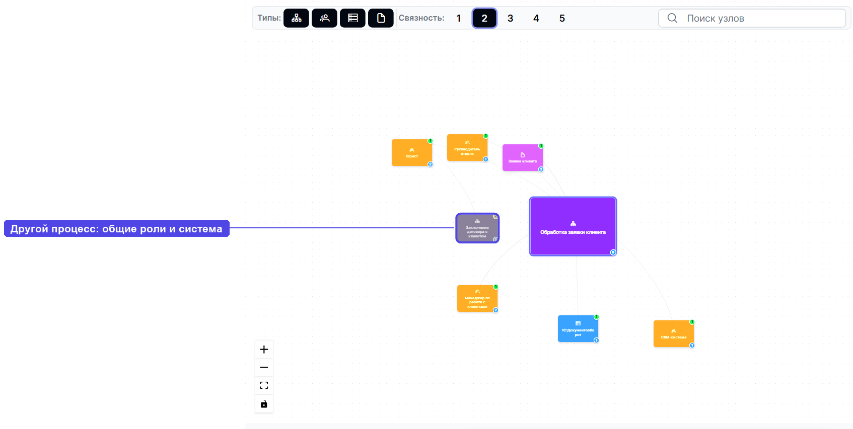Click the 'Связность:' label

[x=421, y=18]
